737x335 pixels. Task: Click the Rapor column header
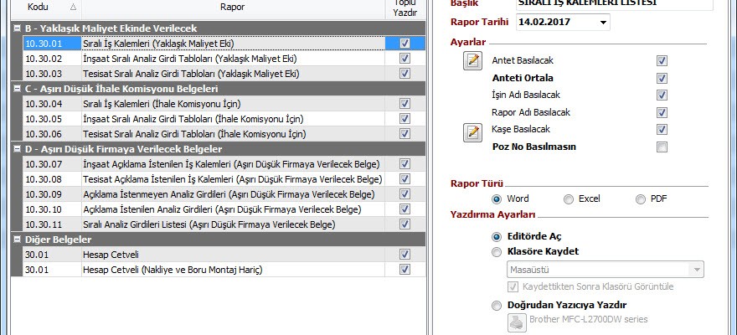point(232,7)
